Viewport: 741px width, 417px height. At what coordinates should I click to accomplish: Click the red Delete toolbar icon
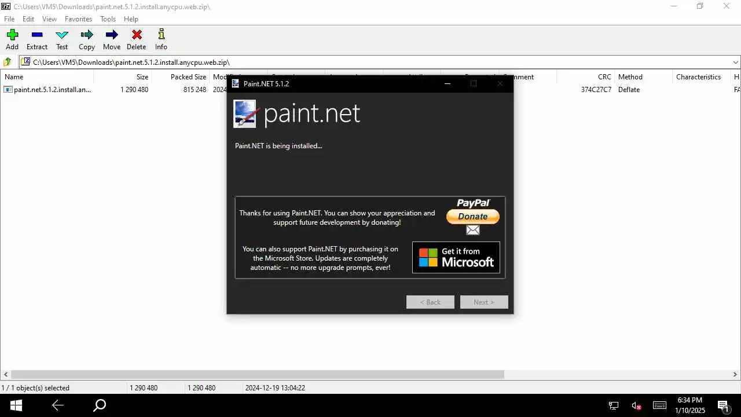(137, 40)
